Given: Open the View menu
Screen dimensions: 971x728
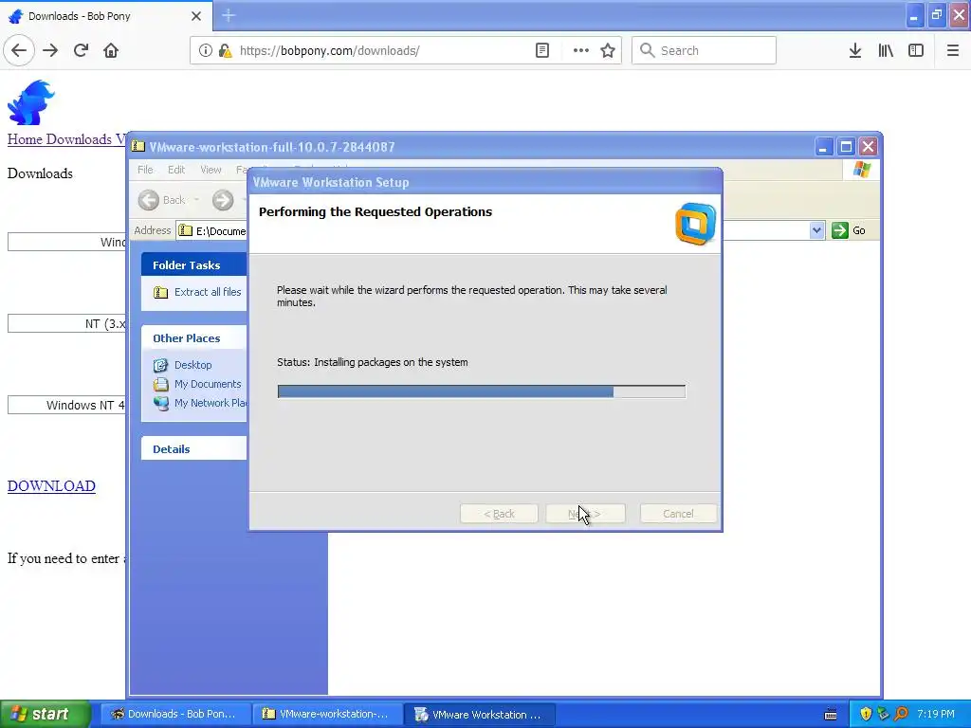Looking at the screenshot, I should point(211,170).
